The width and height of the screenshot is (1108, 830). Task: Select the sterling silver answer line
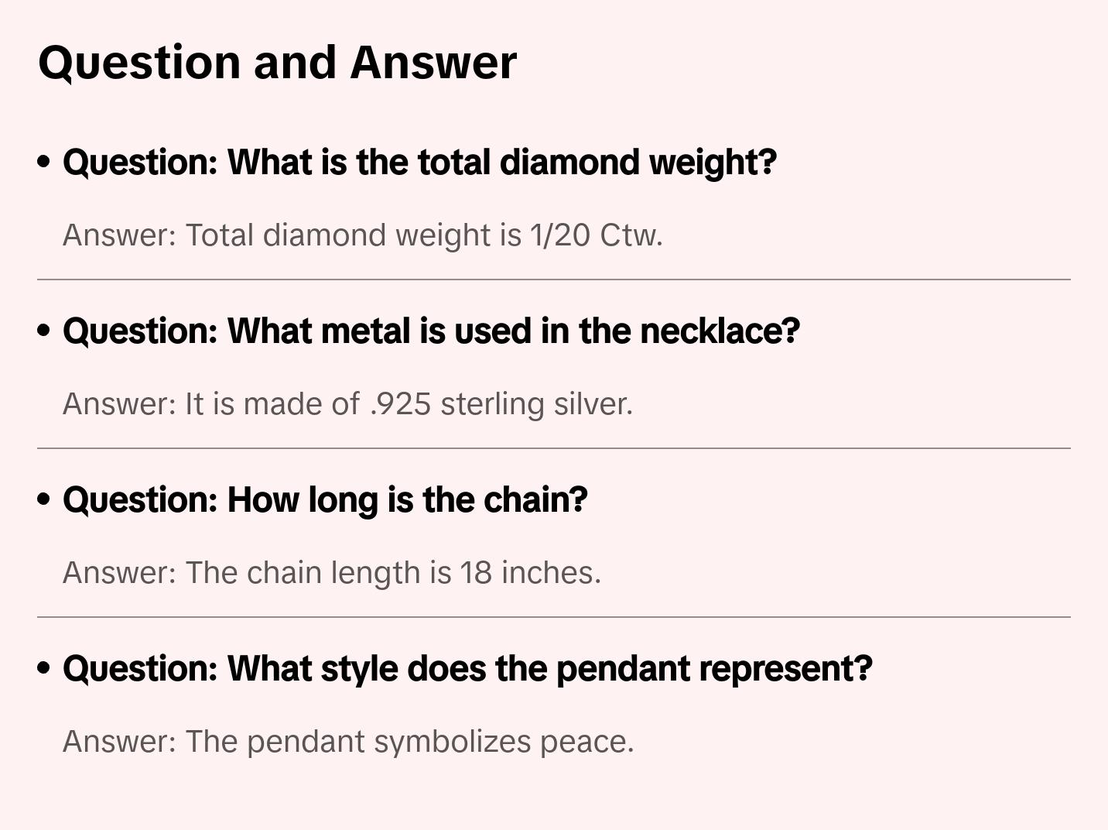347,404
